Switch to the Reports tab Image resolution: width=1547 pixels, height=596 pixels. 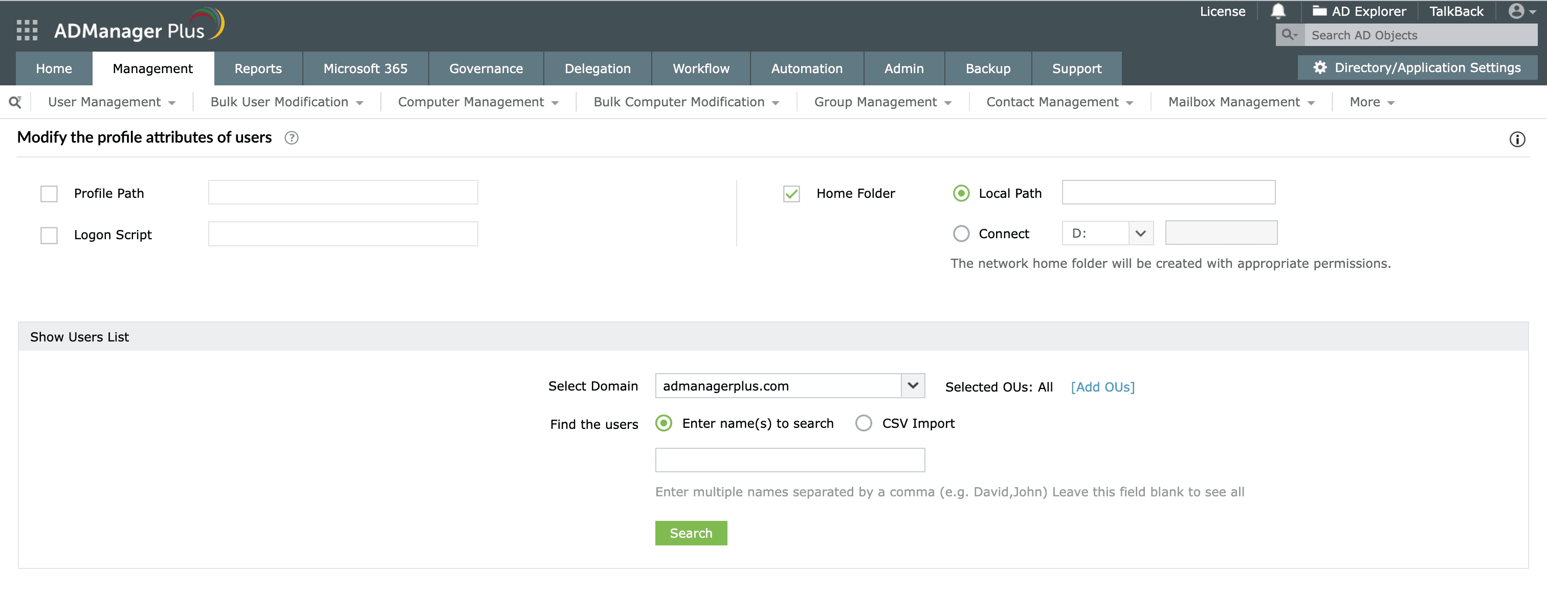point(258,69)
